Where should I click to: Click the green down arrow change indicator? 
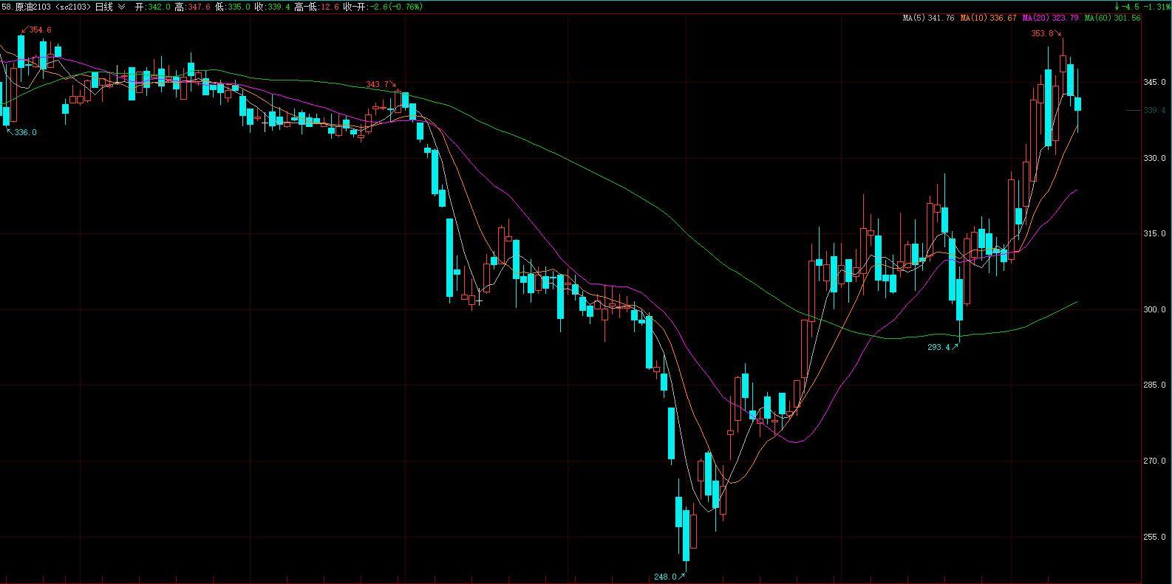pyautogui.click(x=1117, y=7)
